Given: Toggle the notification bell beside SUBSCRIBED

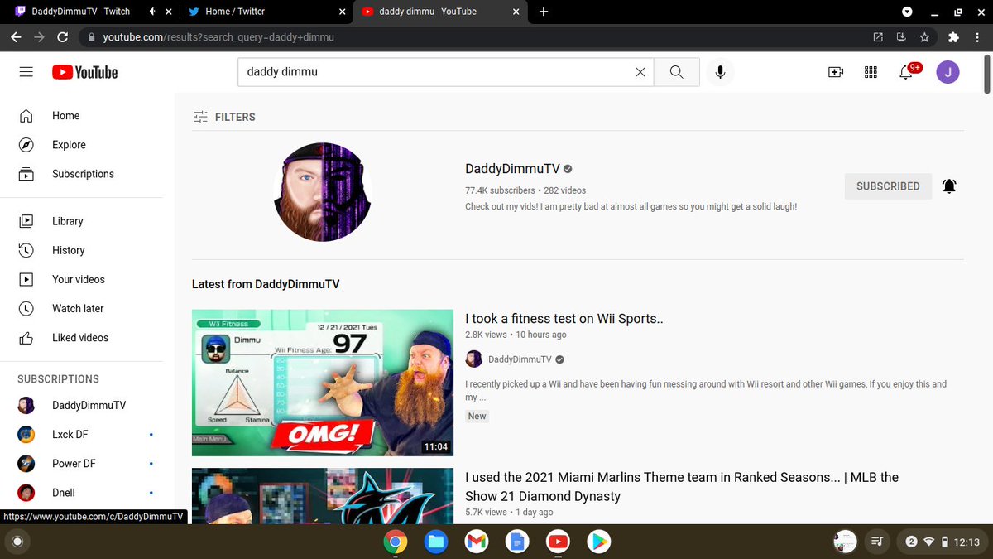Looking at the screenshot, I should 949,186.
